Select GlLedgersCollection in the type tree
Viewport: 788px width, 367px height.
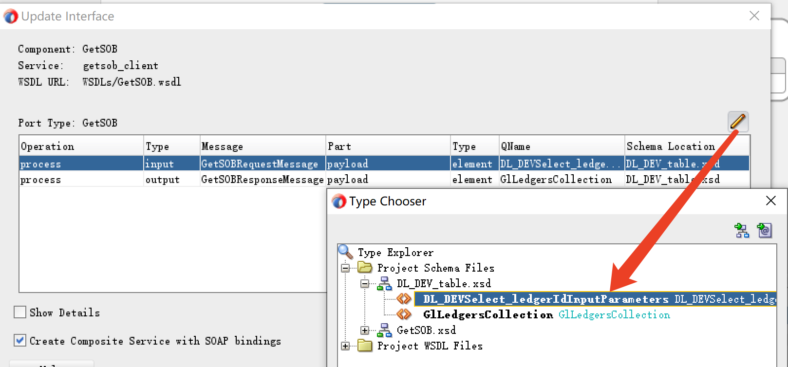pos(546,314)
